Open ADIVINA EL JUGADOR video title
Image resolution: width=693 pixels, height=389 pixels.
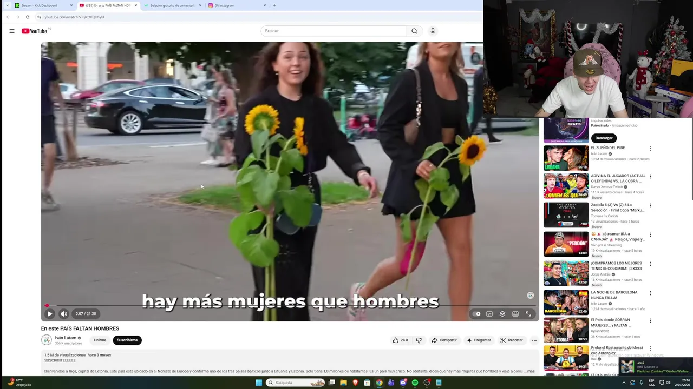pyautogui.click(x=618, y=178)
